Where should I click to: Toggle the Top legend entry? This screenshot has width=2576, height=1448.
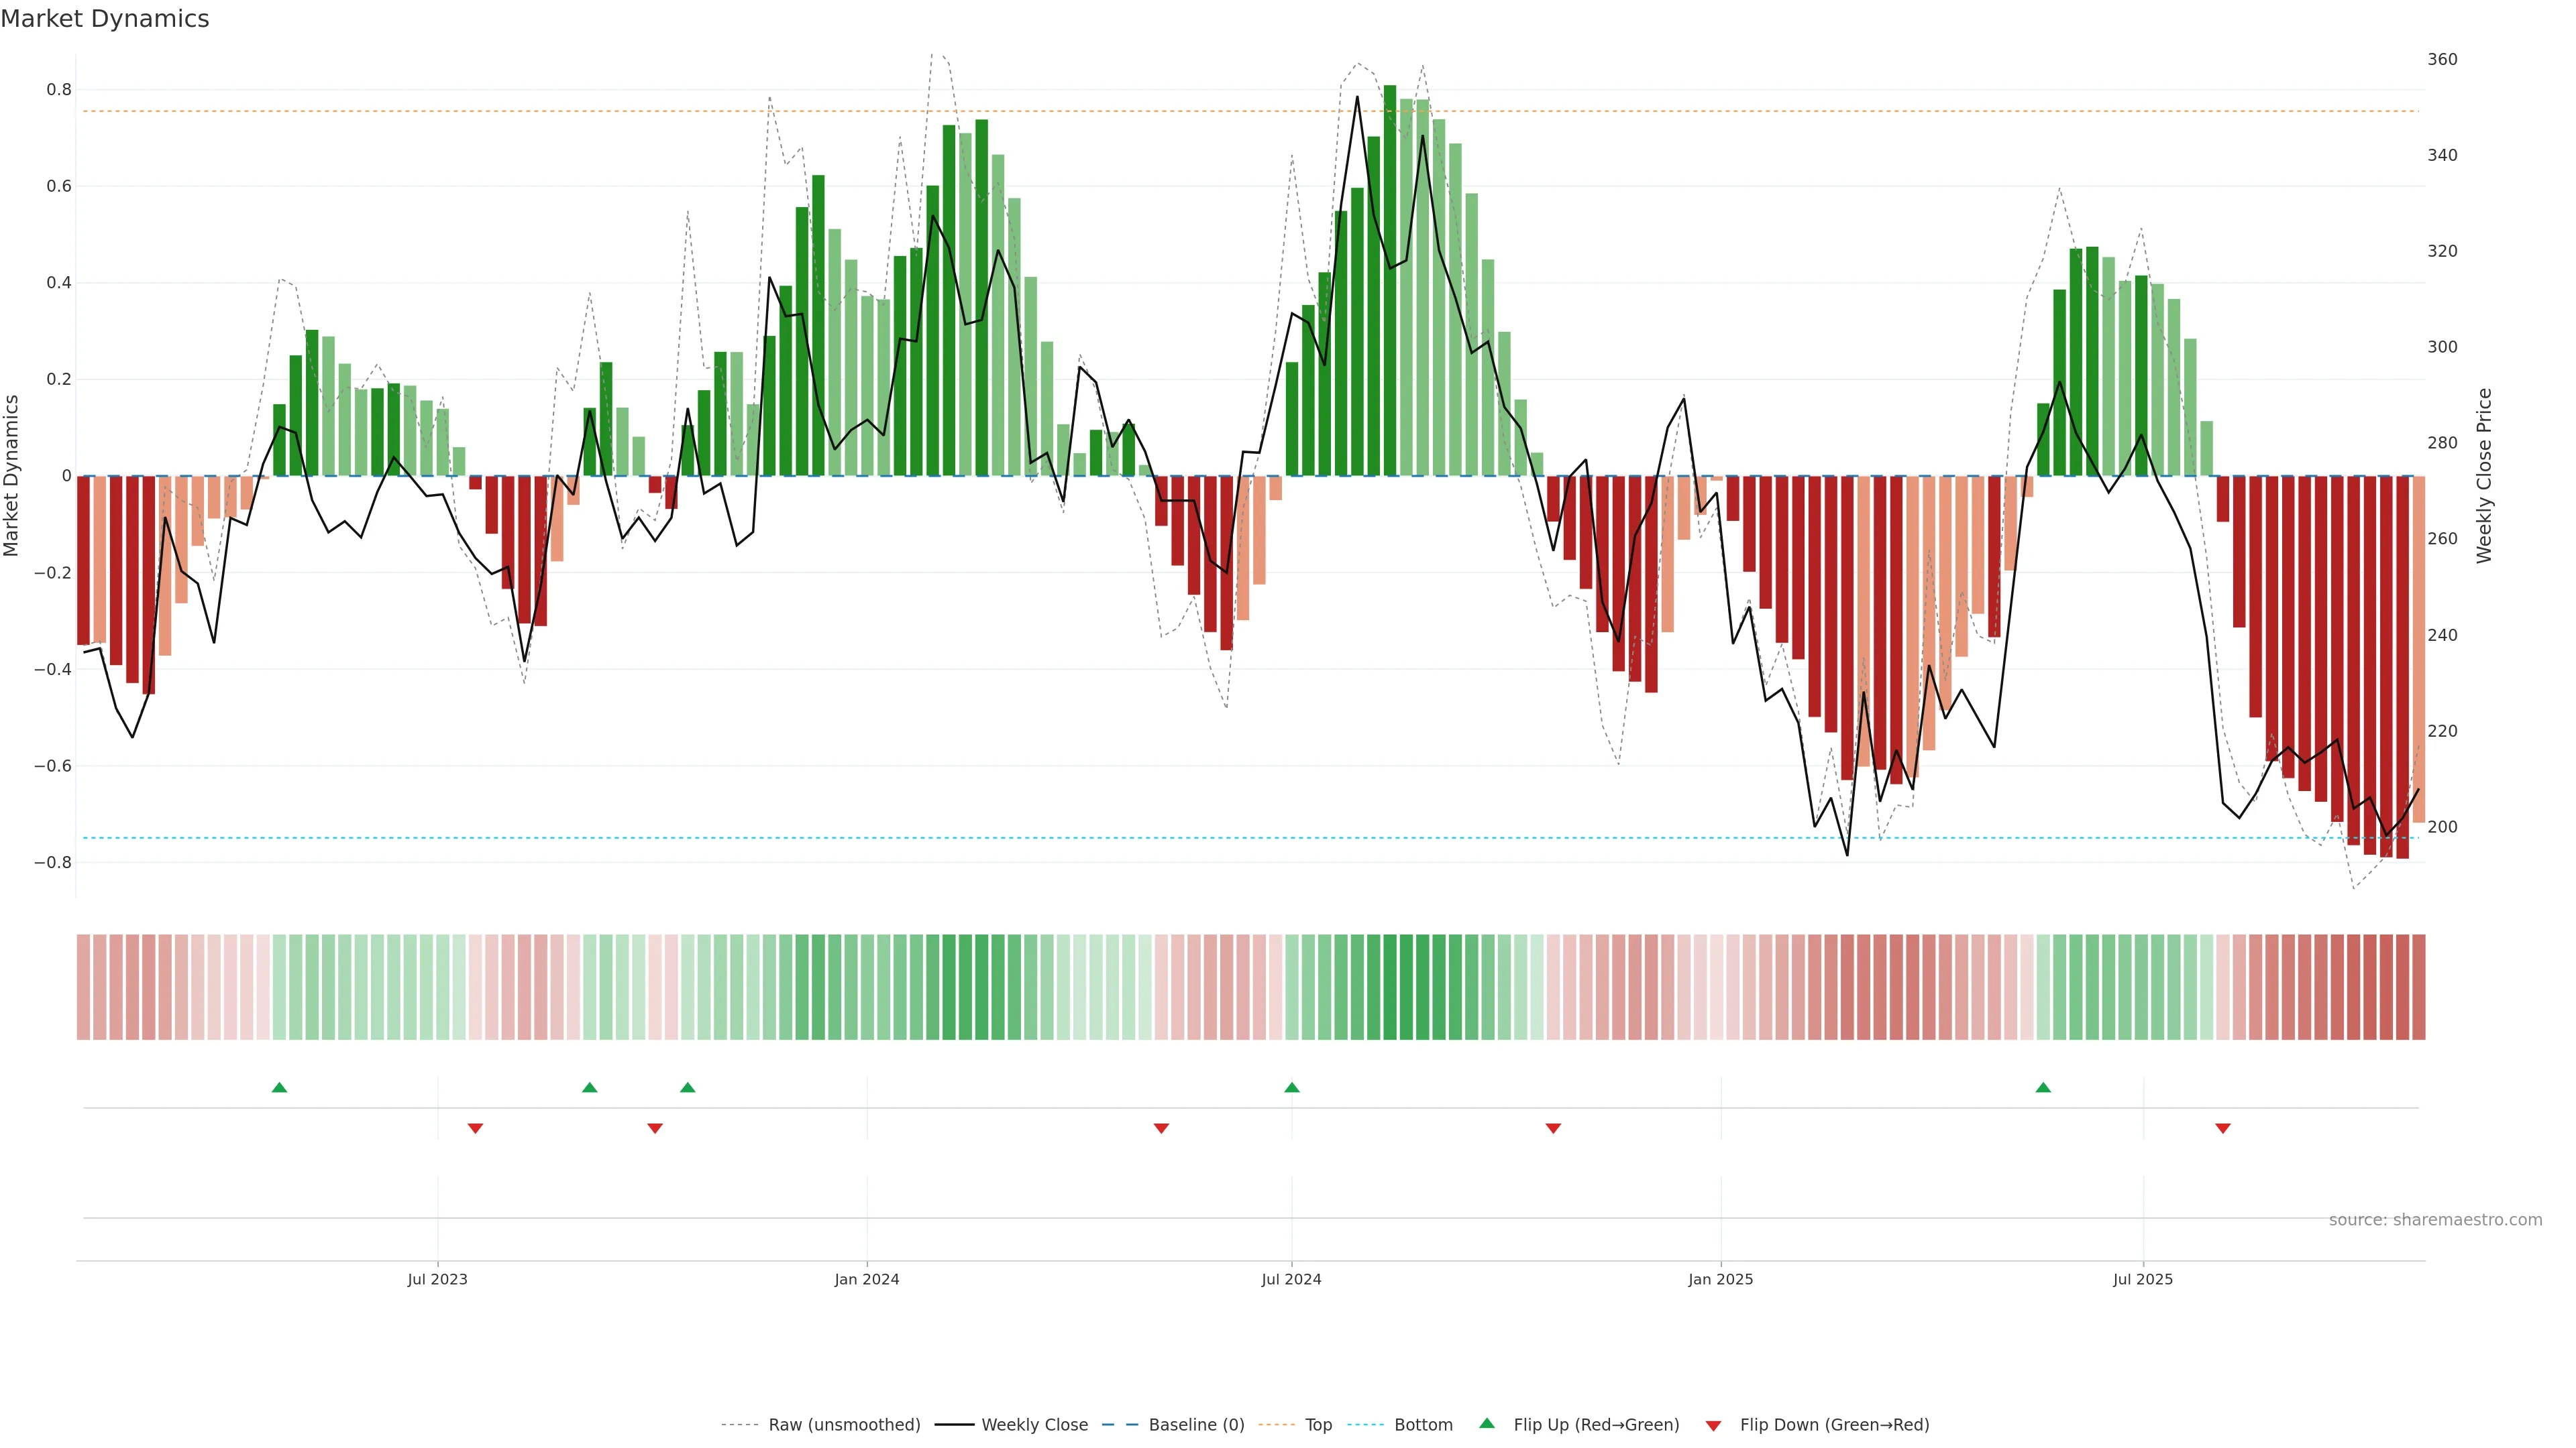click(x=1318, y=1425)
